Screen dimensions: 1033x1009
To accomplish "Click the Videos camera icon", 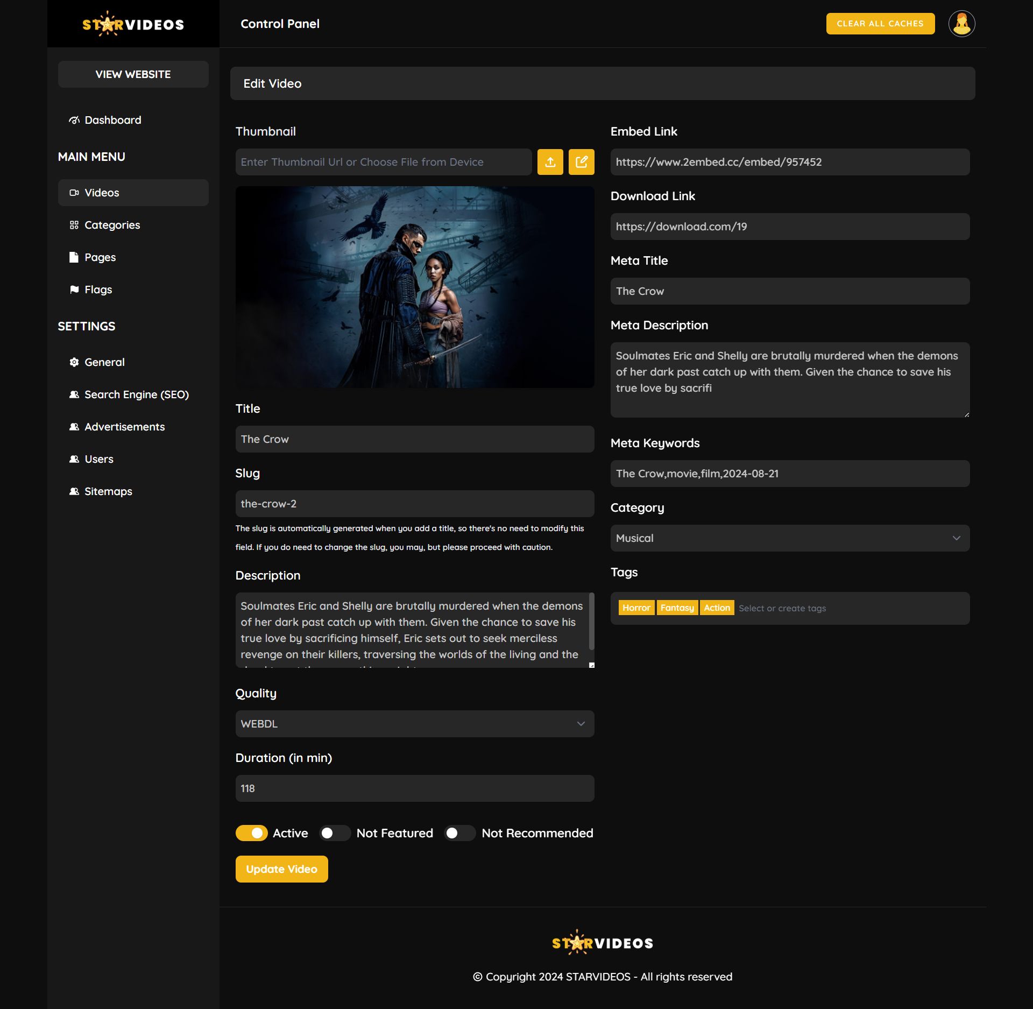I will click(x=74, y=193).
